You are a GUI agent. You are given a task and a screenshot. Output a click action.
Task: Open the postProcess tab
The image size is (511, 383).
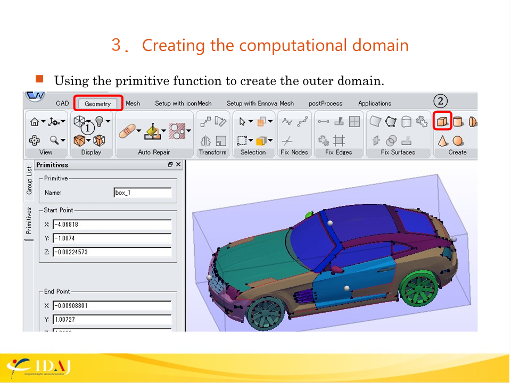click(x=325, y=103)
